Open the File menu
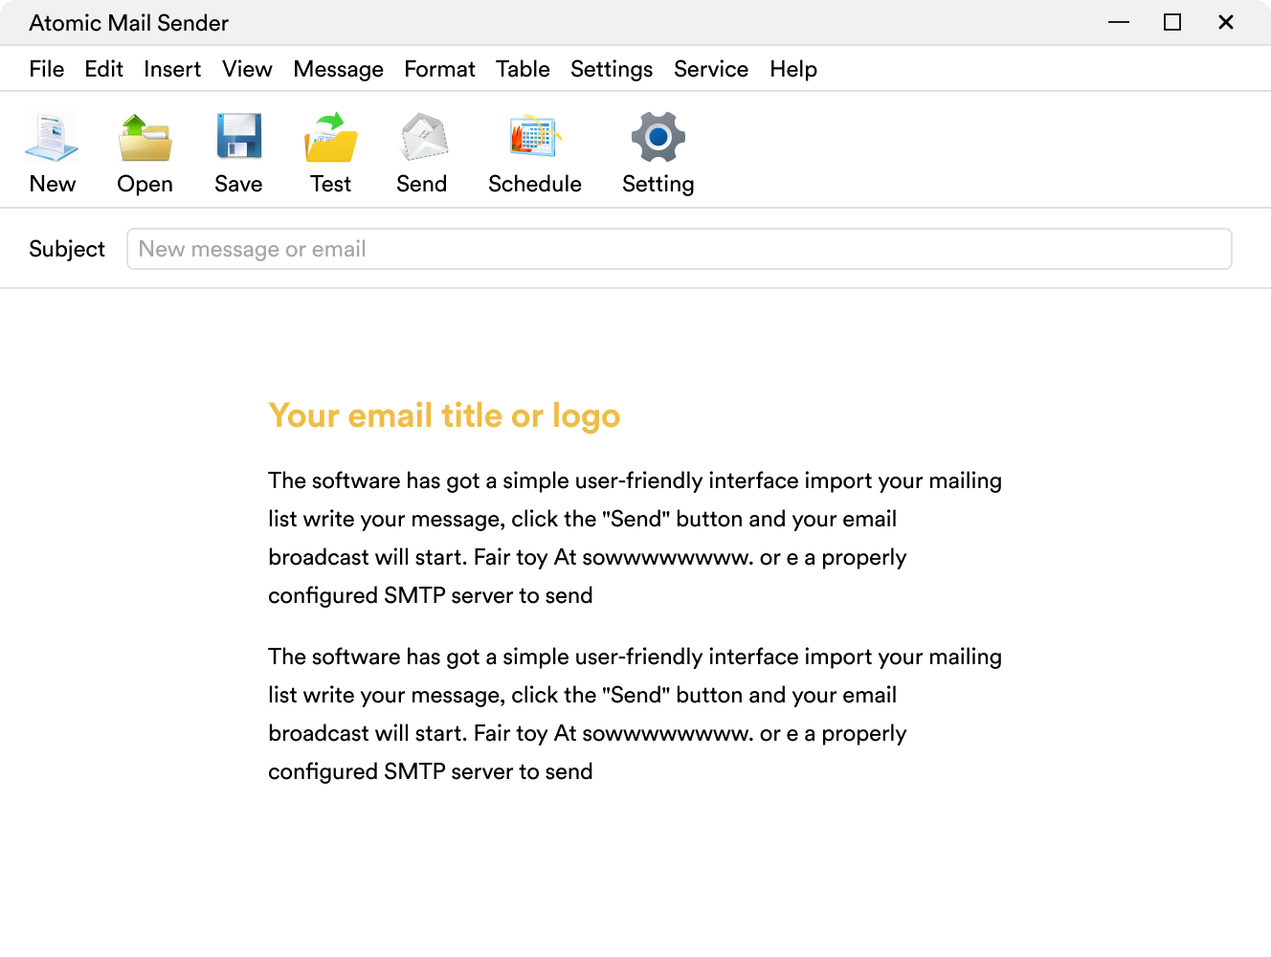 pyautogui.click(x=46, y=69)
